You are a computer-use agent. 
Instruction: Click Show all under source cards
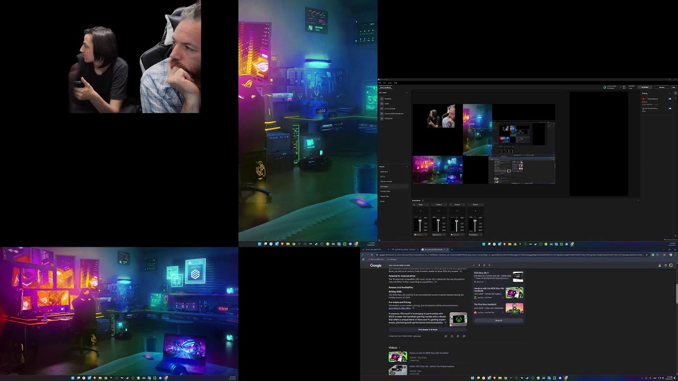498,320
